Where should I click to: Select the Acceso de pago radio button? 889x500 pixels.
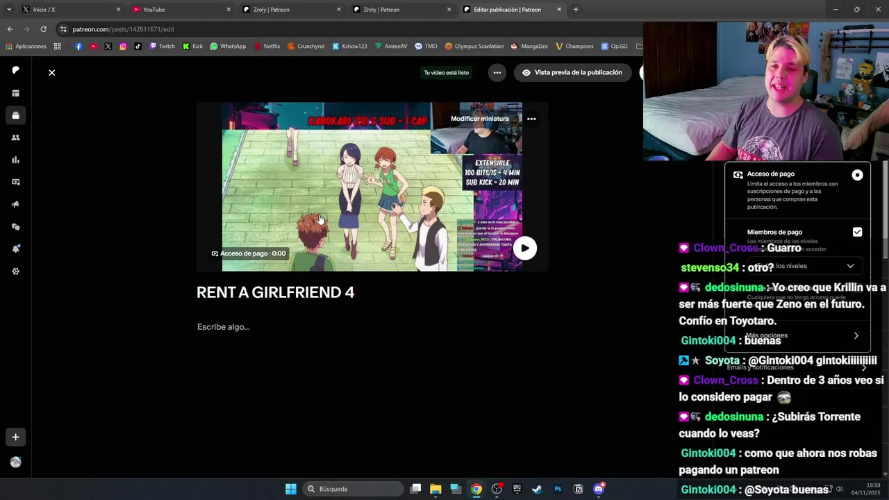[857, 175]
